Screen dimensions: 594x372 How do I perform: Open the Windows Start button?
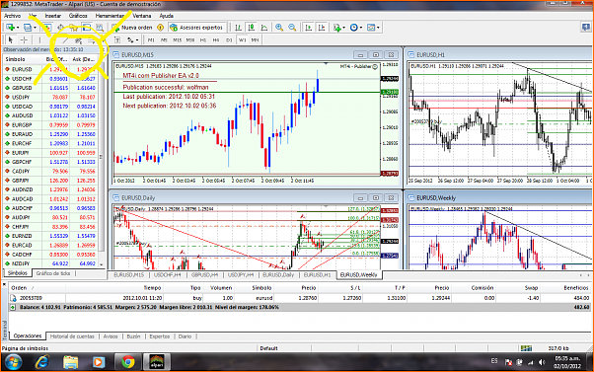[13, 362]
